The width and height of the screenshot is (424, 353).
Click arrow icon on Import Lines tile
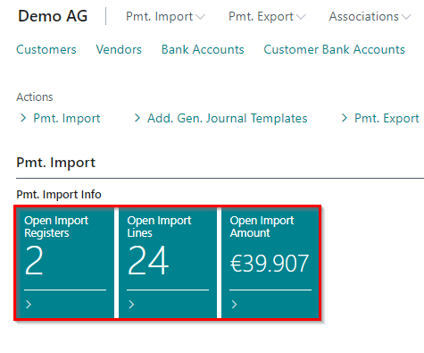point(131,305)
